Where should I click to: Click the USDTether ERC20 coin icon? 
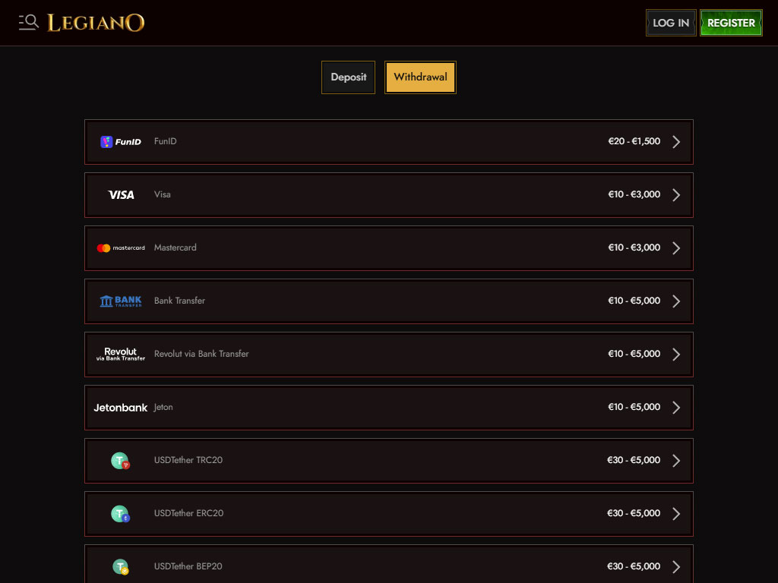(120, 514)
